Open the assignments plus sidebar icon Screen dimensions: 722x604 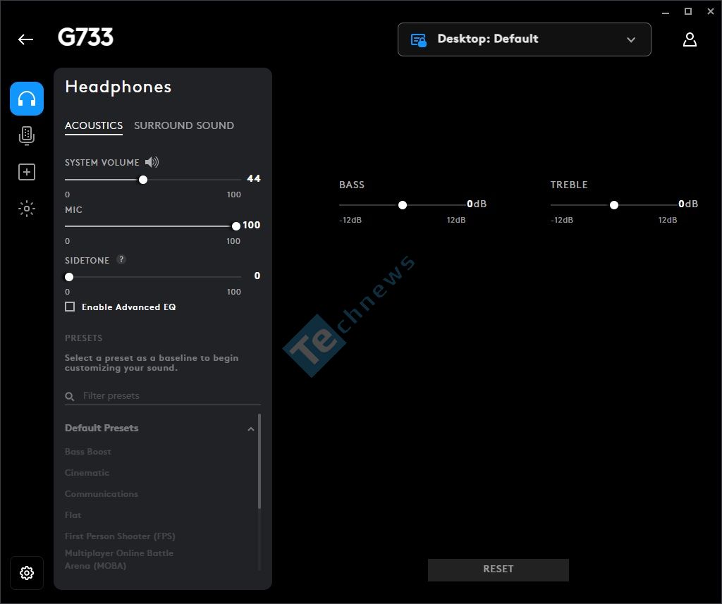coord(27,172)
